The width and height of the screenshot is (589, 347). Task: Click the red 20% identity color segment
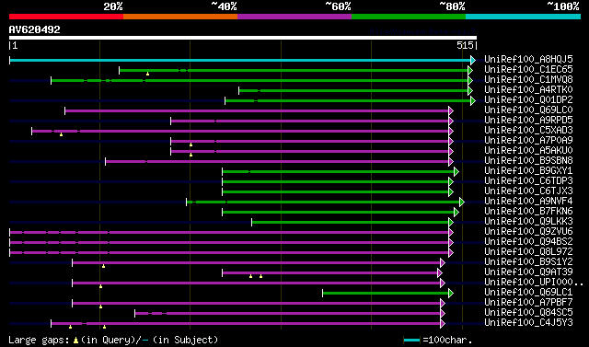click(x=66, y=17)
